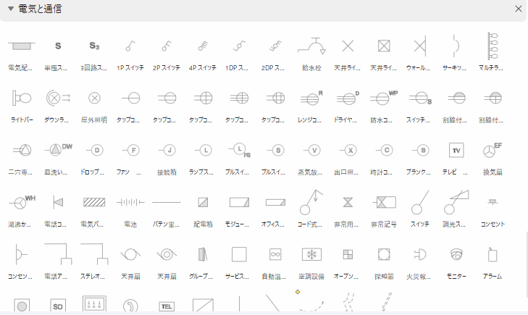The height and width of the screenshot is (315, 528).
Task: Collapse the 電気と通信 library section
Action: tap(10, 9)
